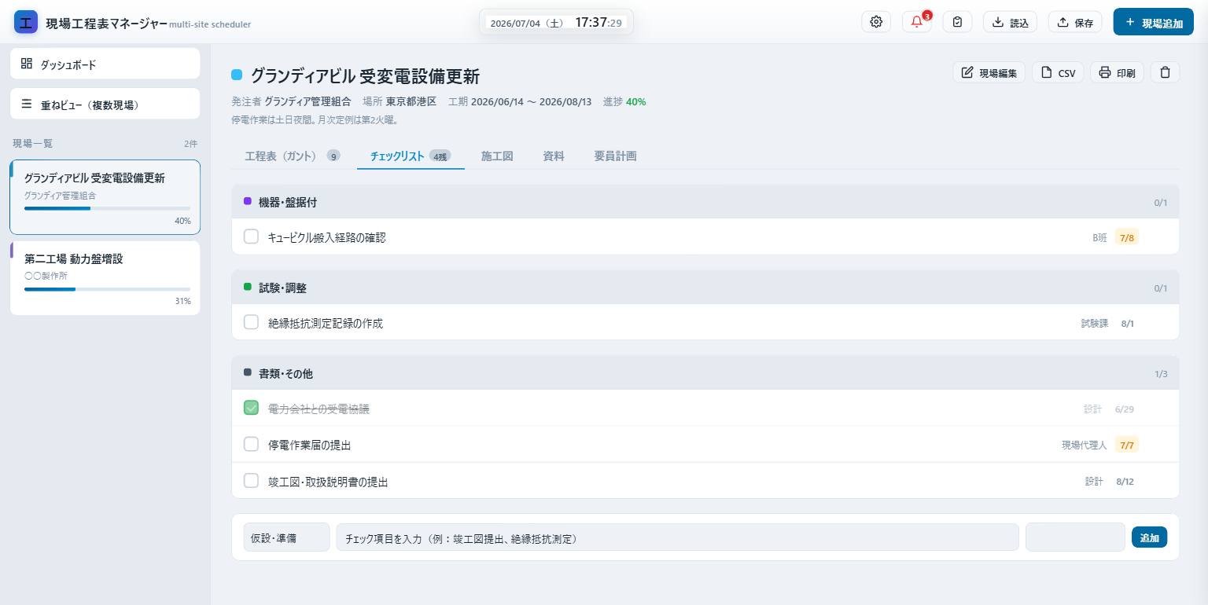Click the 保存 save button

point(1075,22)
